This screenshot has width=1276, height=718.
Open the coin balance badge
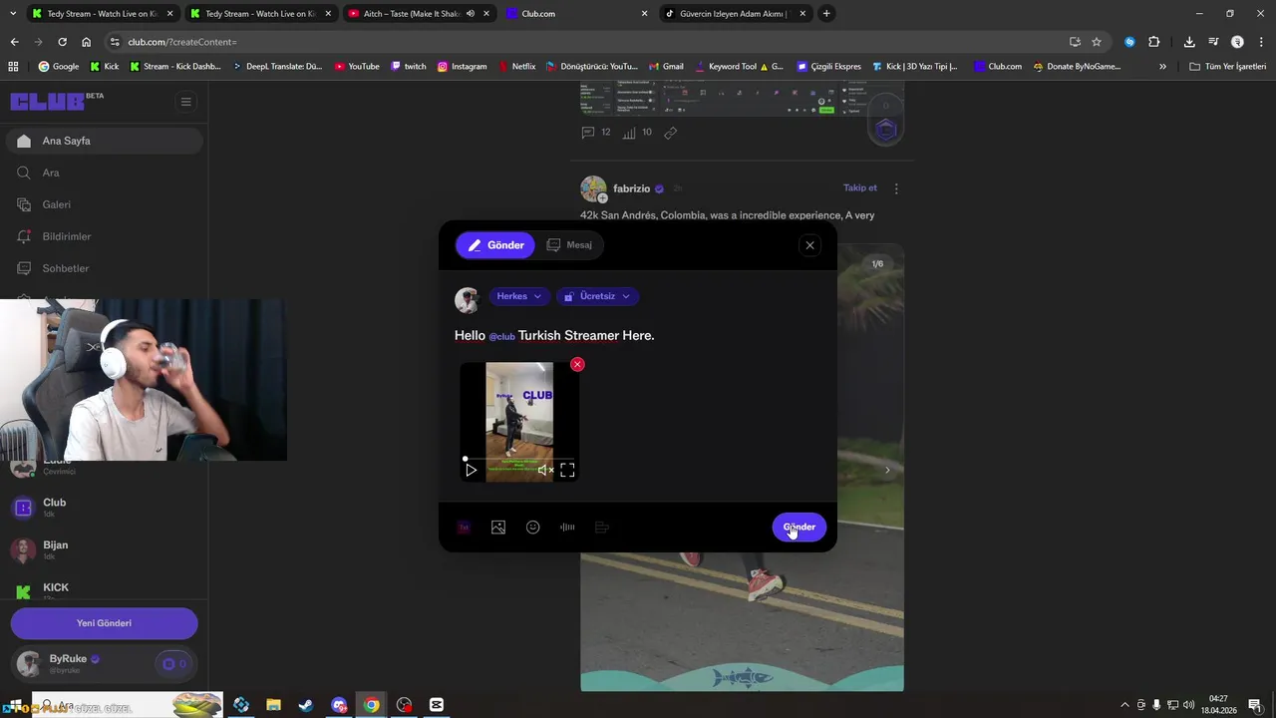tap(175, 663)
